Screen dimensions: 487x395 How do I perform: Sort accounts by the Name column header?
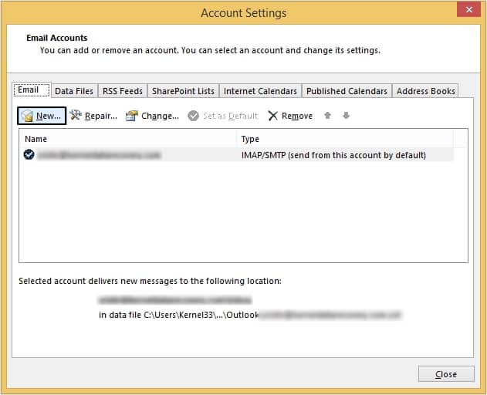click(x=127, y=139)
